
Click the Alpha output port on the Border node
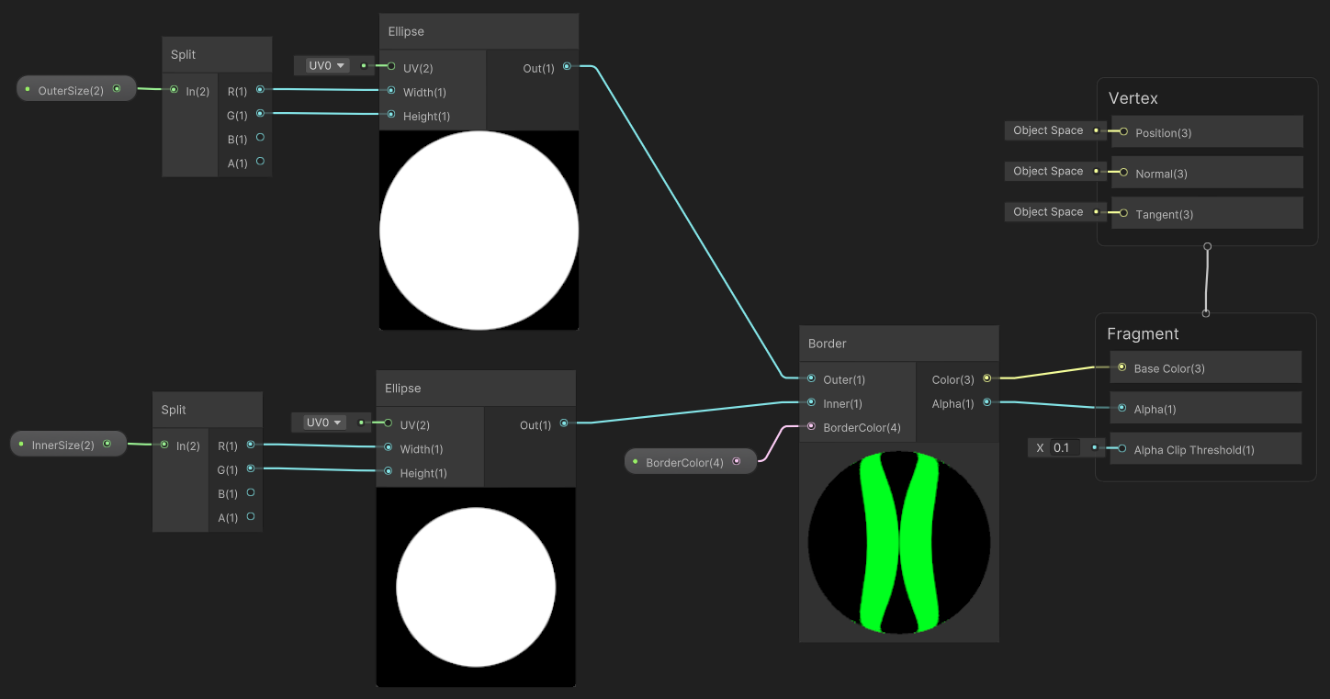pyautogui.click(x=986, y=402)
